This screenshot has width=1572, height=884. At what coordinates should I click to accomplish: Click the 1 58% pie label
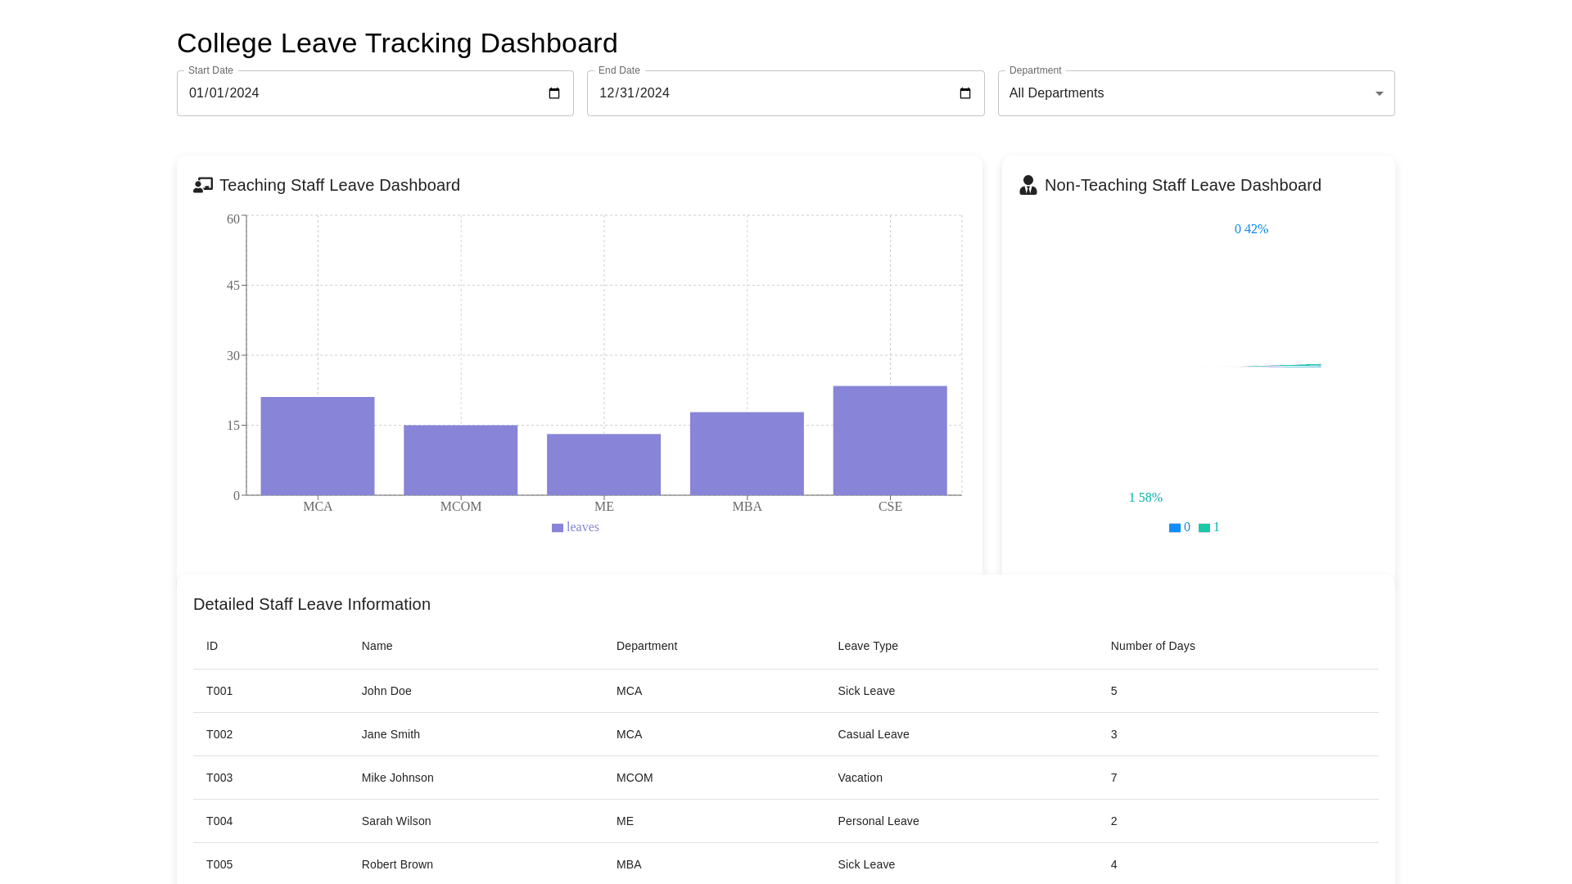click(1145, 498)
